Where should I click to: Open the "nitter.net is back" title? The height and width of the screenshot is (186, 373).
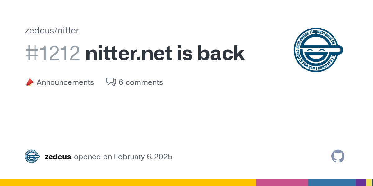165,53
